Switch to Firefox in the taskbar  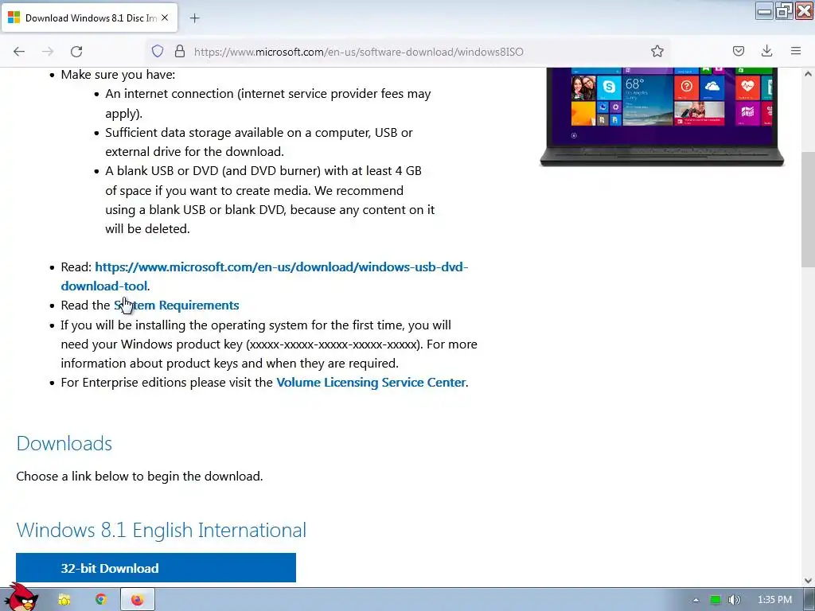coord(137,600)
